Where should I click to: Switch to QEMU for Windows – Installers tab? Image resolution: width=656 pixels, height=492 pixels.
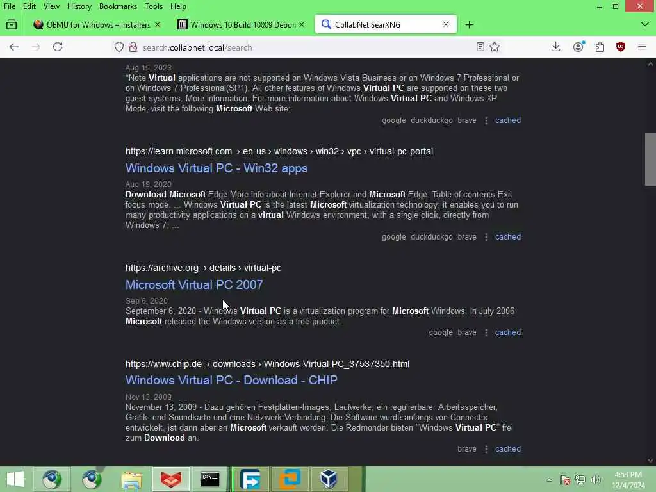coord(96,25)
